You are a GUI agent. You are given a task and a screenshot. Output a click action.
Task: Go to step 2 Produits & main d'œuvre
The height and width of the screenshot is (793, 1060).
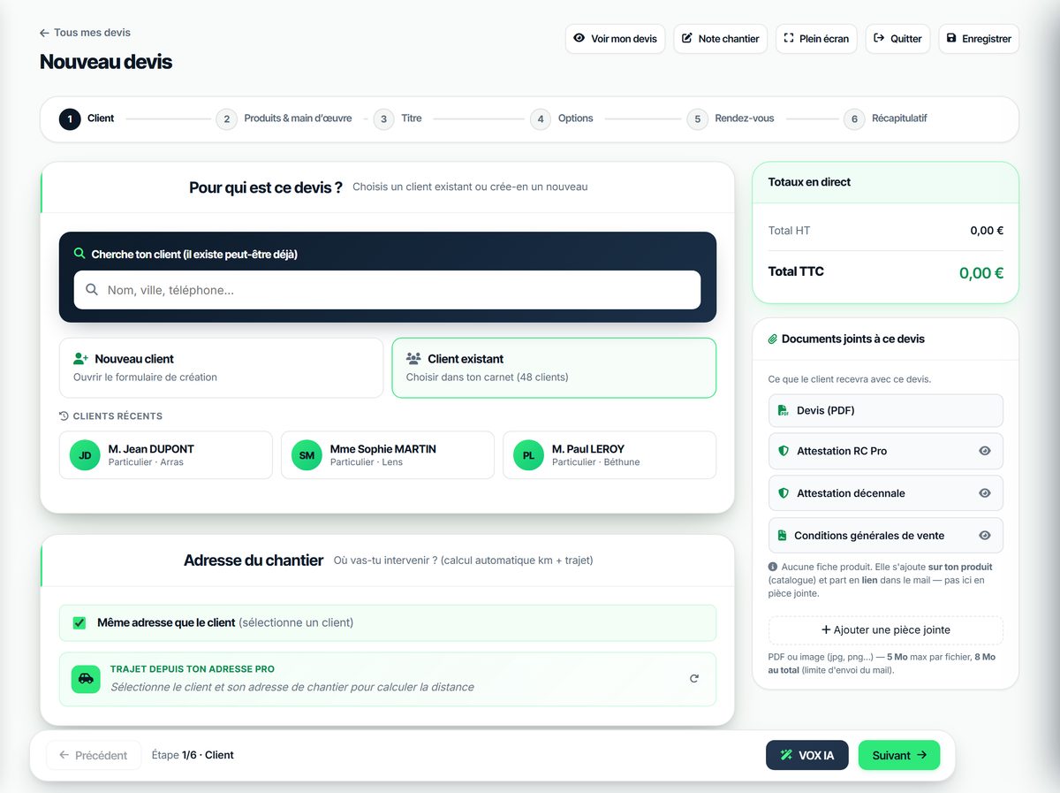click(x=284, y=118)
